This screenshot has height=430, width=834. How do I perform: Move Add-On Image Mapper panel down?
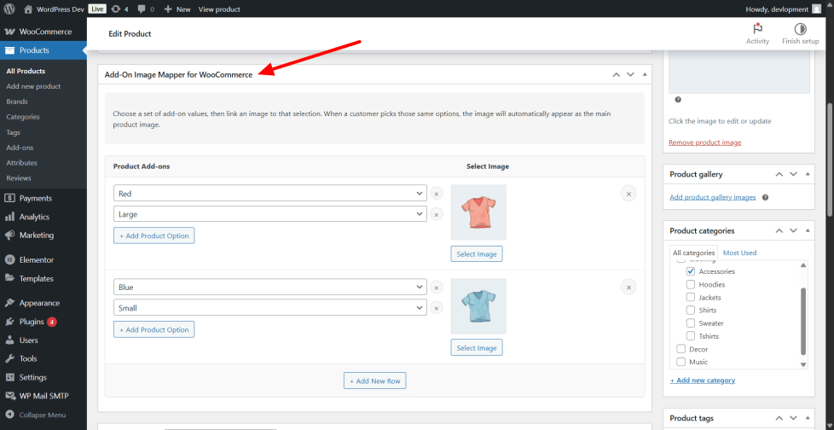pyautogui.click(x=631, y=75)
